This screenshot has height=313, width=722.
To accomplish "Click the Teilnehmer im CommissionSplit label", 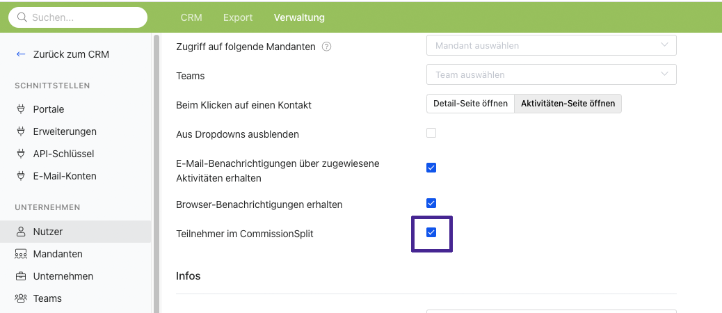I will point(245,234).
